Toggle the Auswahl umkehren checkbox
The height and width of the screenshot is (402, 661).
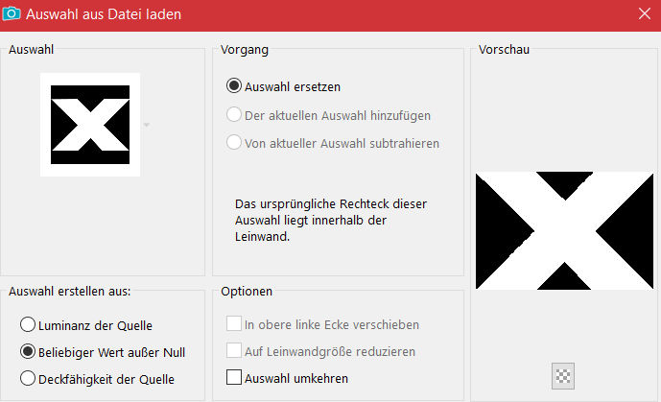[x=234, y=378]
